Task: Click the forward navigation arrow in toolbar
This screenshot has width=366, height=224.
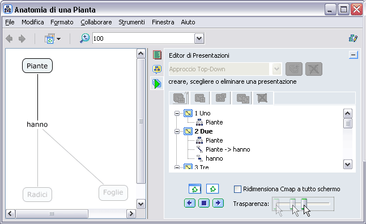Action: (22, 38)
